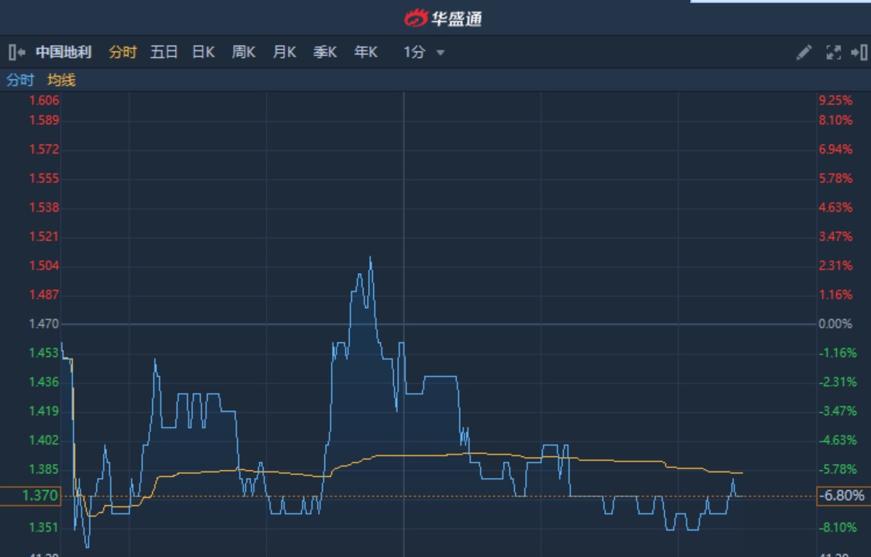The height and width of the screenshot is (557, 871).
Task: Open the 1分 interval dropdown
Action: pos(416,52)
